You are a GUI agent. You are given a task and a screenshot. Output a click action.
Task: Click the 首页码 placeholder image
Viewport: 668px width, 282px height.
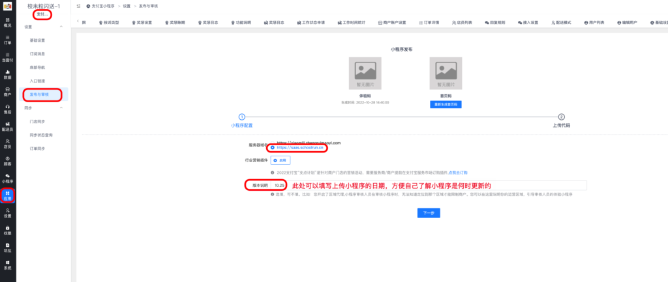(446, 73)
